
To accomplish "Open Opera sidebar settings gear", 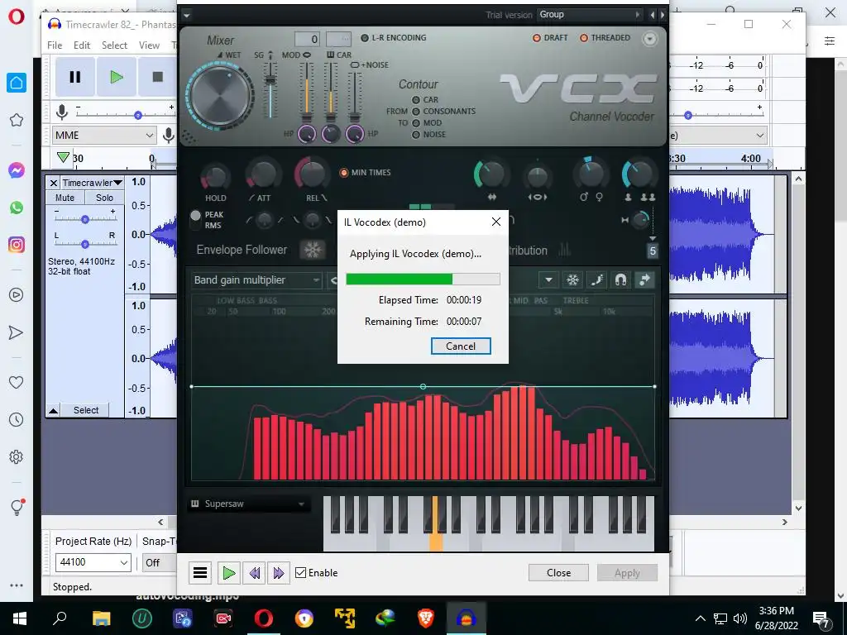I will [x=17, y=456].
